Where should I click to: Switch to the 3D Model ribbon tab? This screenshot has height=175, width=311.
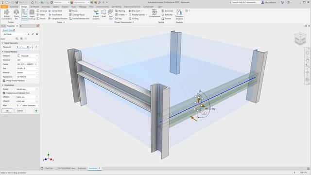tap(35, 7)
